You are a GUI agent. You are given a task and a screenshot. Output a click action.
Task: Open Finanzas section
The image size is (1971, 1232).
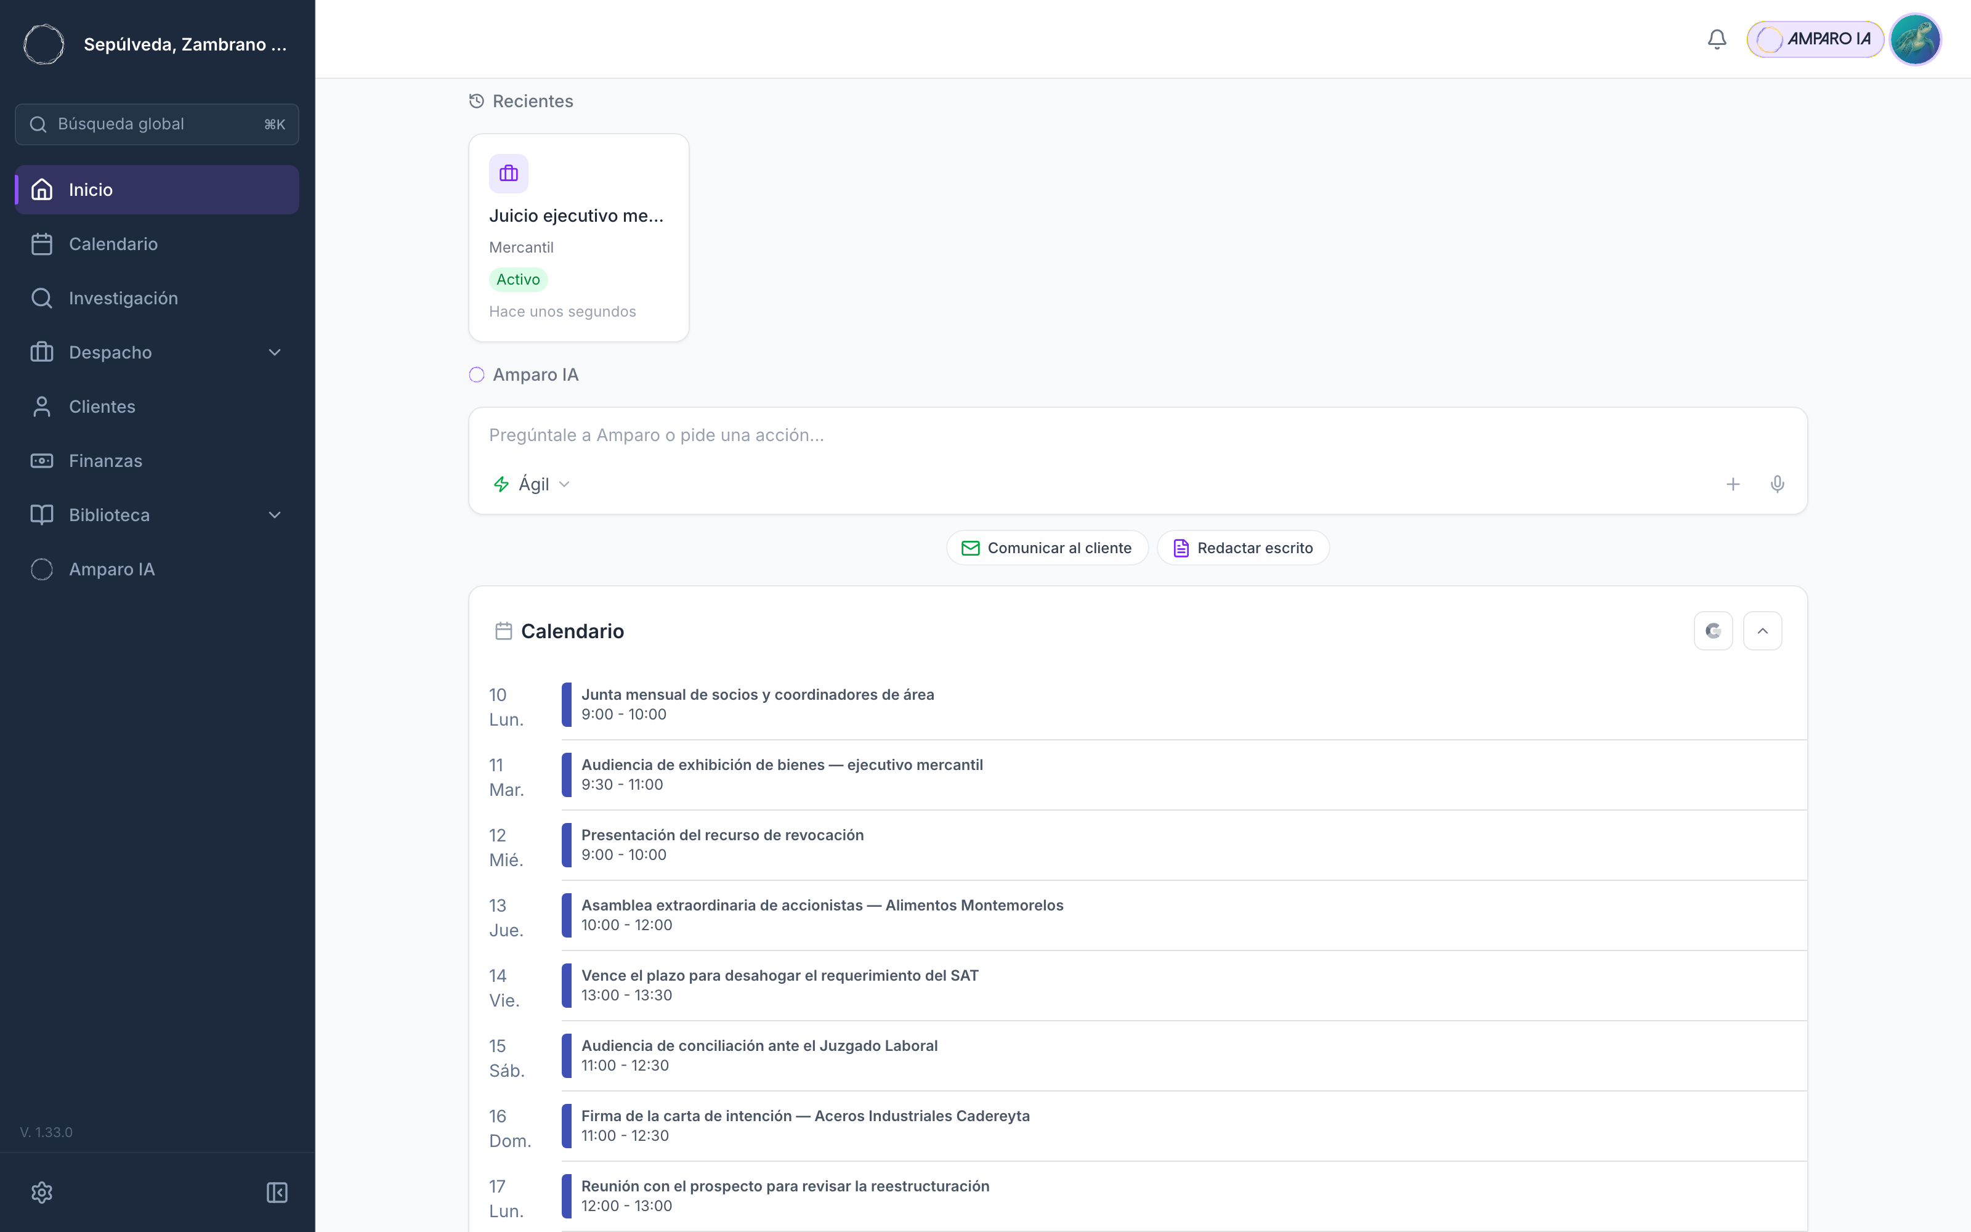click(x=157, y=460)
